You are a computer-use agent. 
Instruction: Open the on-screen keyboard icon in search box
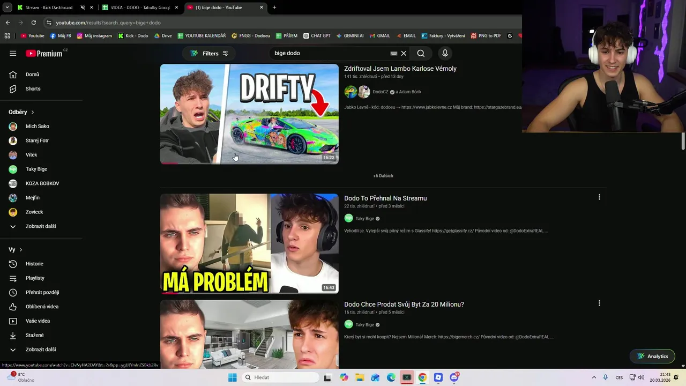coord(394,53)
